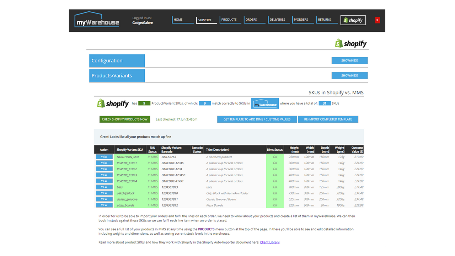Open the Client Library link
Screen dimensions: 455x256
point(270,242)
